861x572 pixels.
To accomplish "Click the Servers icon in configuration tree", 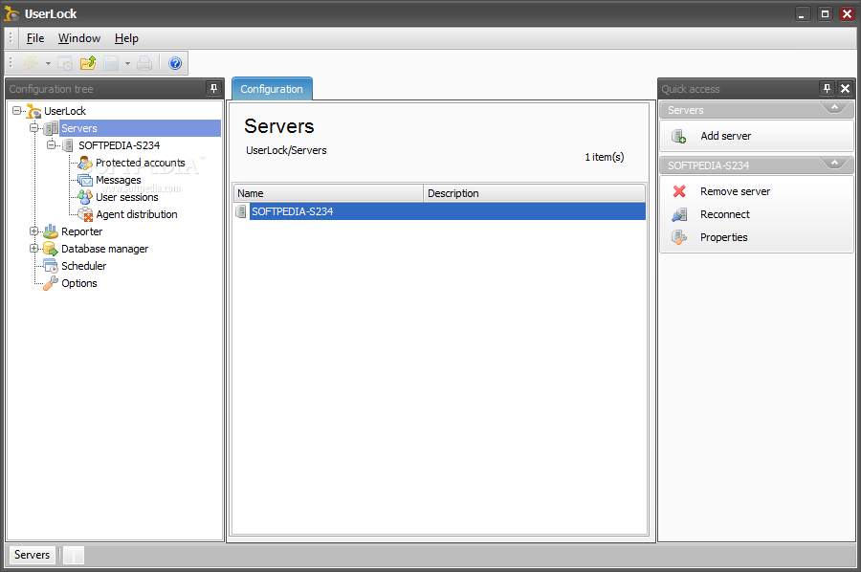I will (51, 128).
